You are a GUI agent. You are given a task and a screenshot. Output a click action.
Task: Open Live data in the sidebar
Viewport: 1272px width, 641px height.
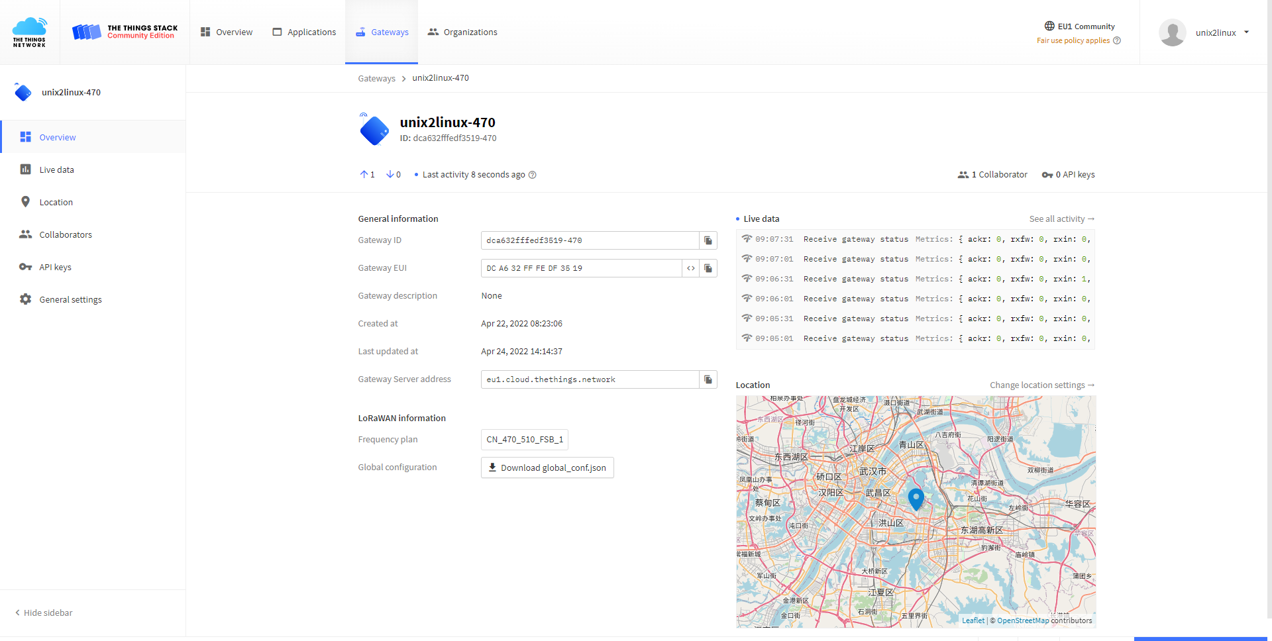pos(93,170)
